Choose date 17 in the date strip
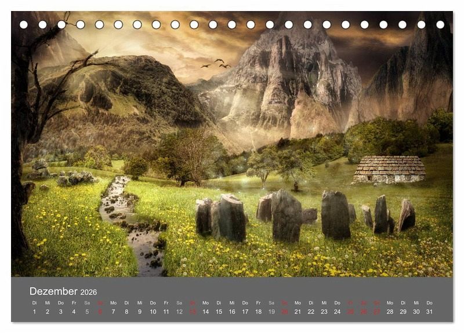This screenshot has width=464, height=333. coord(245,312)
